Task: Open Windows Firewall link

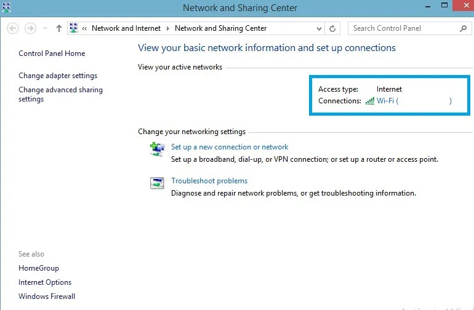Action: coord(47,296)
